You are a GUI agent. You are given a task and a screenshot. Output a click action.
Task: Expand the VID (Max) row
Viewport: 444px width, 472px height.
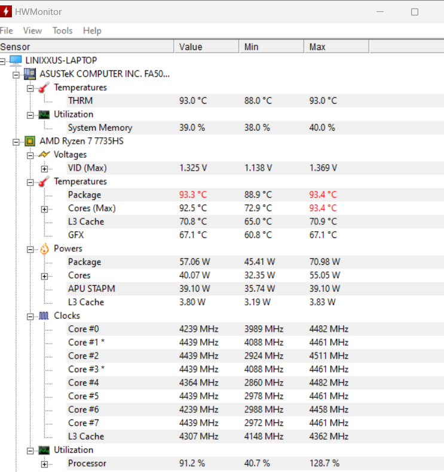coord(44,169)
